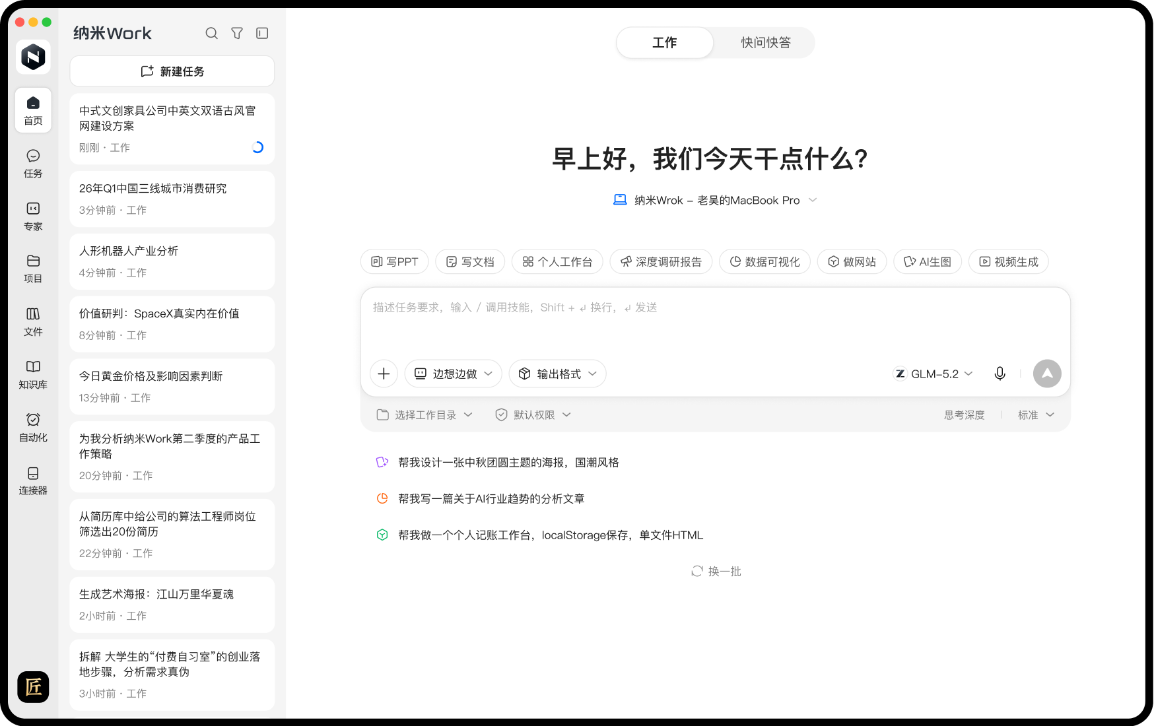
Task: Click the 个人工作台 skill chip
Action: click(x=557, y=262)
